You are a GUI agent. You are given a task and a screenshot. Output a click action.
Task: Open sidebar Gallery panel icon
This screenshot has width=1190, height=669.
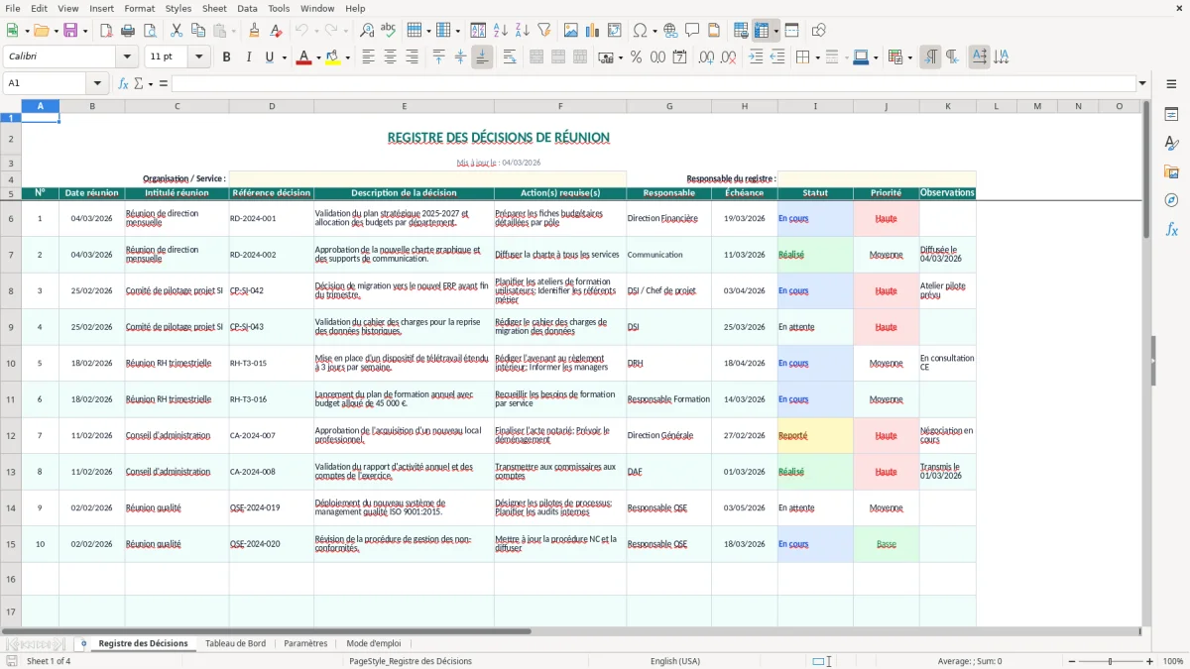(1171, 171)
